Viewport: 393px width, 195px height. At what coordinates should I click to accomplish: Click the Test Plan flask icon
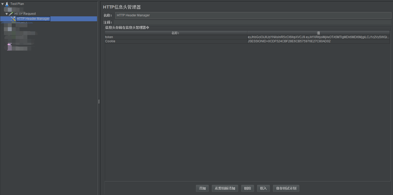point(7,4)
